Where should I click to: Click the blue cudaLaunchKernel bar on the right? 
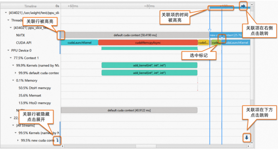point(236,43)
